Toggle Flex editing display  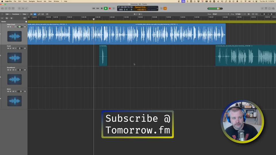[x=43, y=14]
